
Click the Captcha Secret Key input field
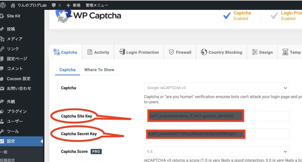click(218, 134)
